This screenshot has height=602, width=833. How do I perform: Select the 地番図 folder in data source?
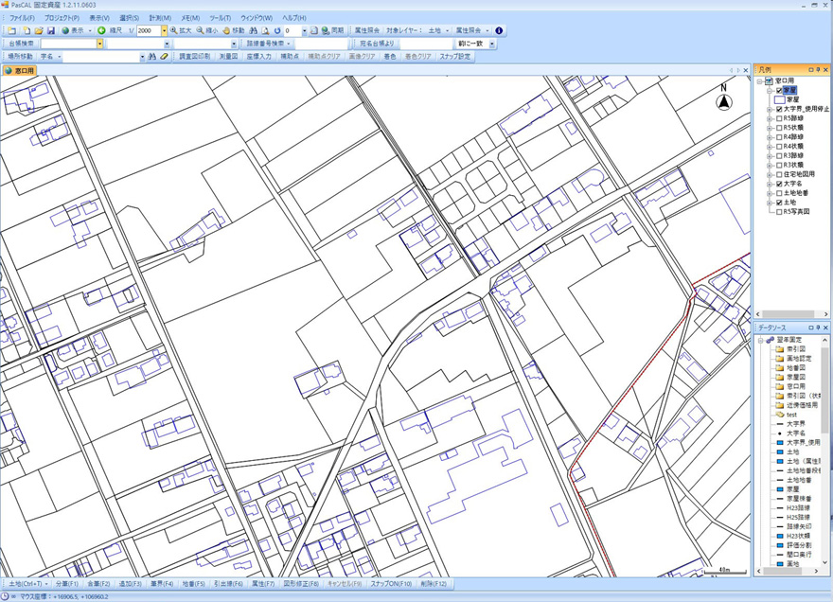pos(795,367)
